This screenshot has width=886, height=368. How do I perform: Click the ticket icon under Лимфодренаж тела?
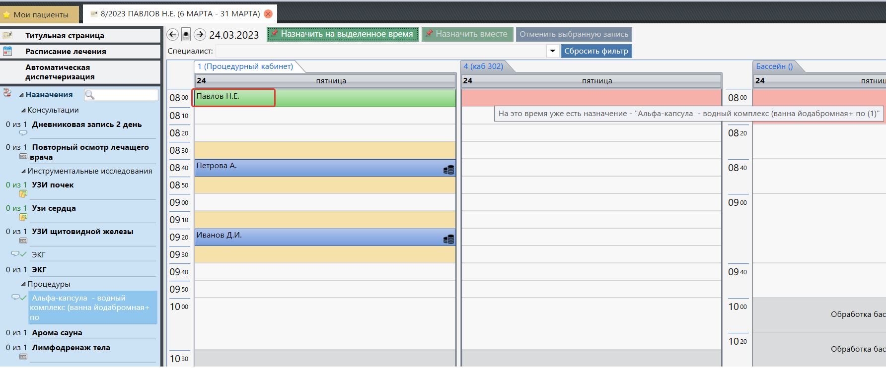23,357
